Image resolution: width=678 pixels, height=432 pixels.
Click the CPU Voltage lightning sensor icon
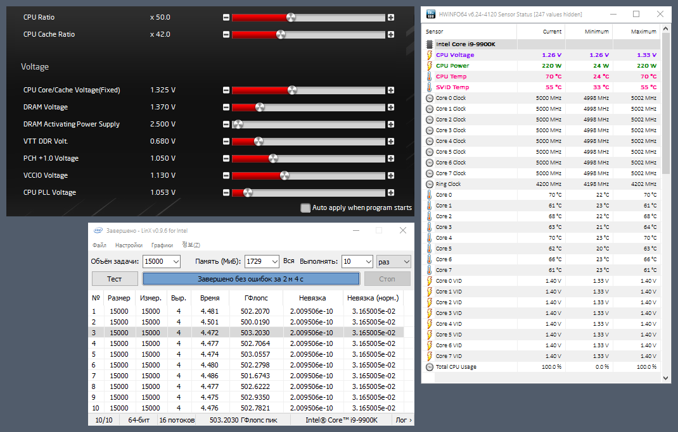tap(430, 55)
